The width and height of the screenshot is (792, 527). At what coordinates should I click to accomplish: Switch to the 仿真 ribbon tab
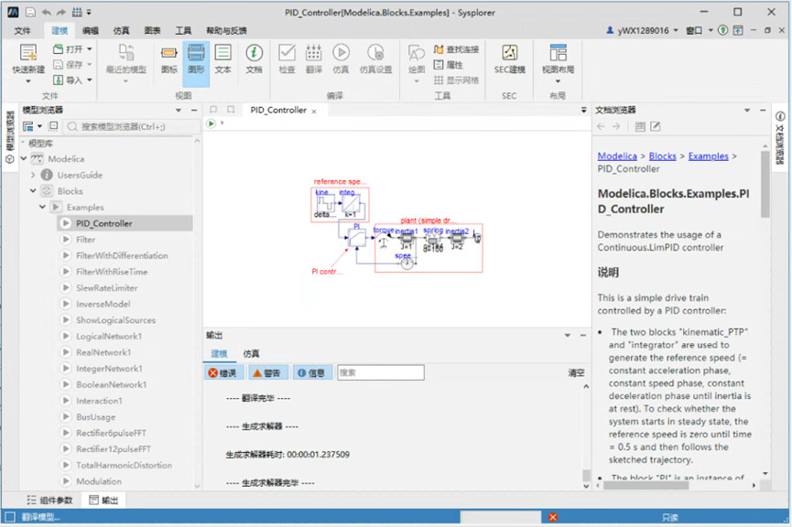point(121,30)
